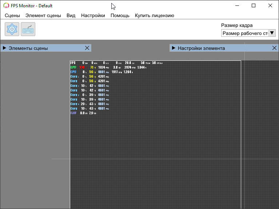Click the Core 4 load value 20
The height and width of the screenshot is (209, 279).
[83, 104]
